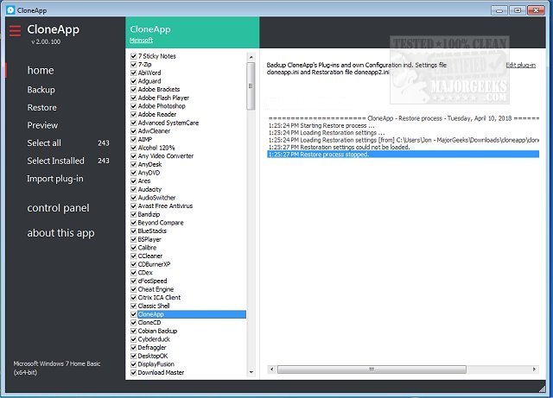Click the CloneApp icon in title bar
This screenshot has height=398, width=553.
[x=10, y=9]
